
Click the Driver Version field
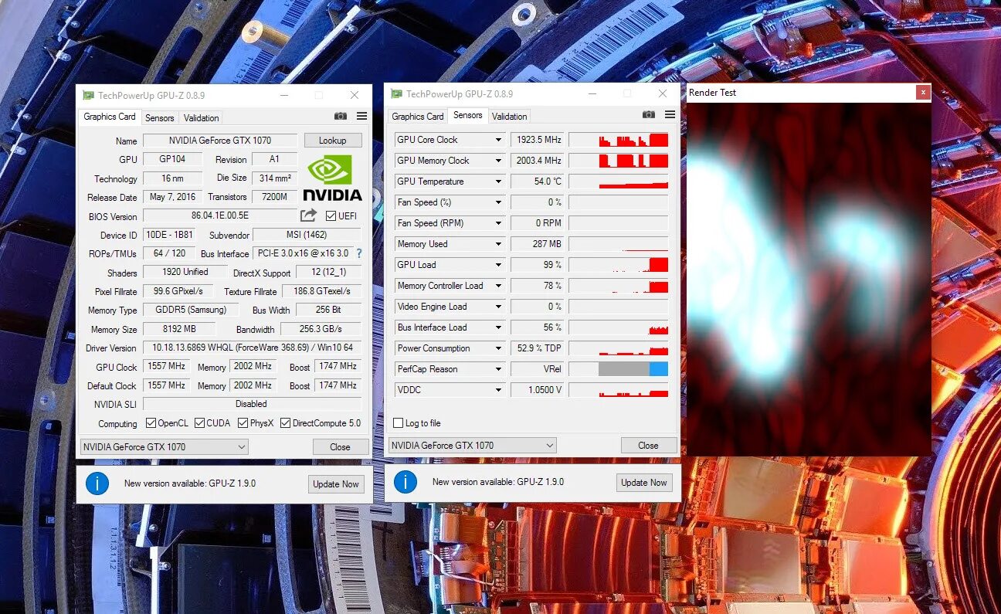pos(252,348)
